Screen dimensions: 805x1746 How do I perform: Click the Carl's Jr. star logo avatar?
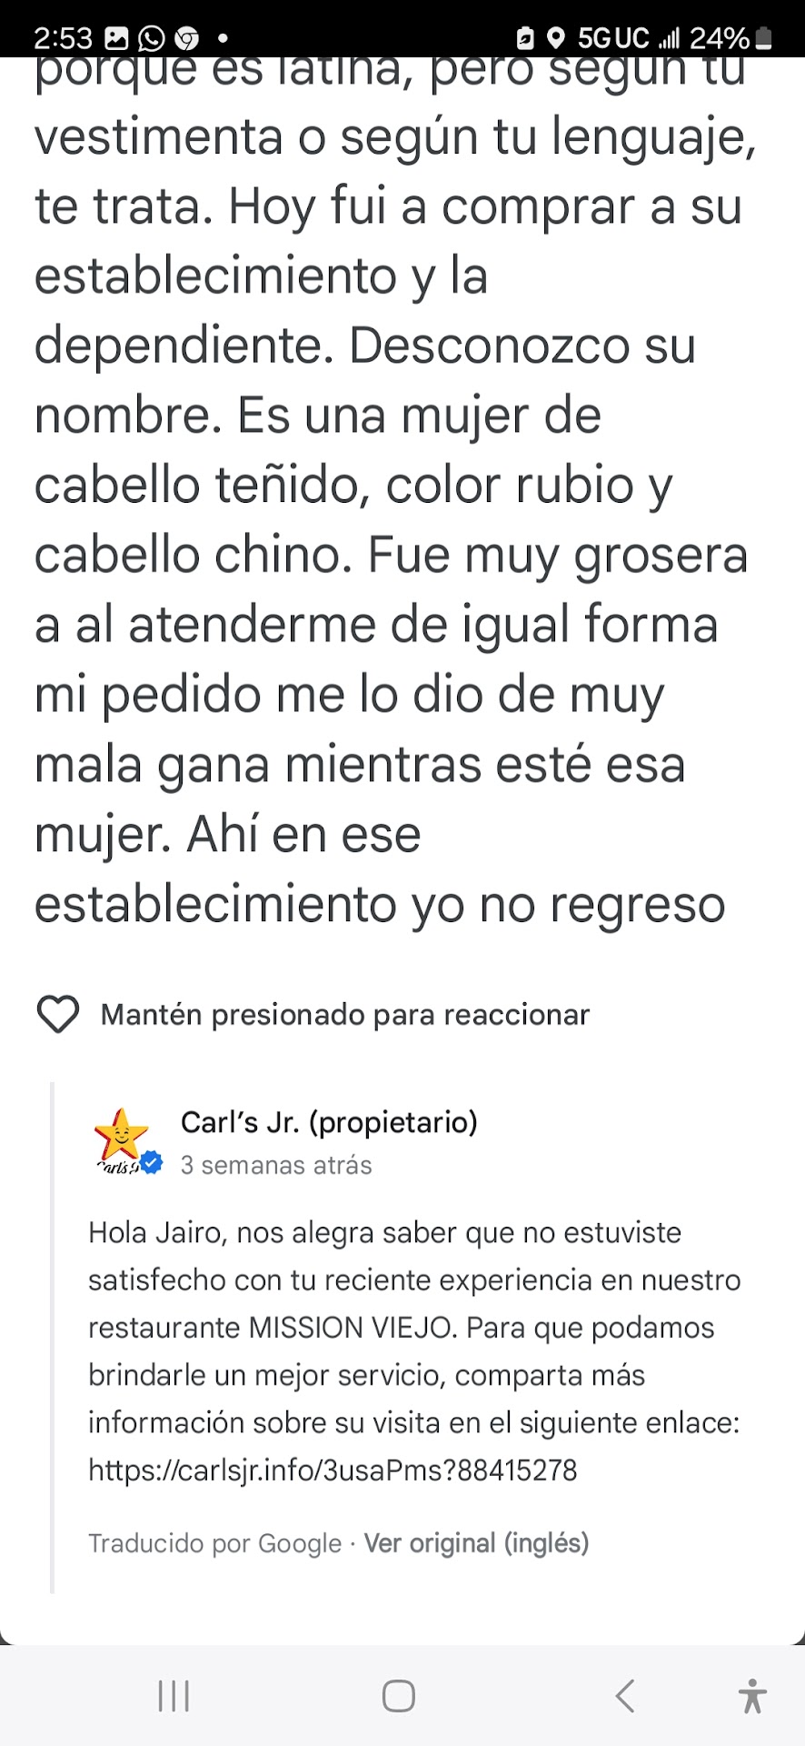point(121,1137)
